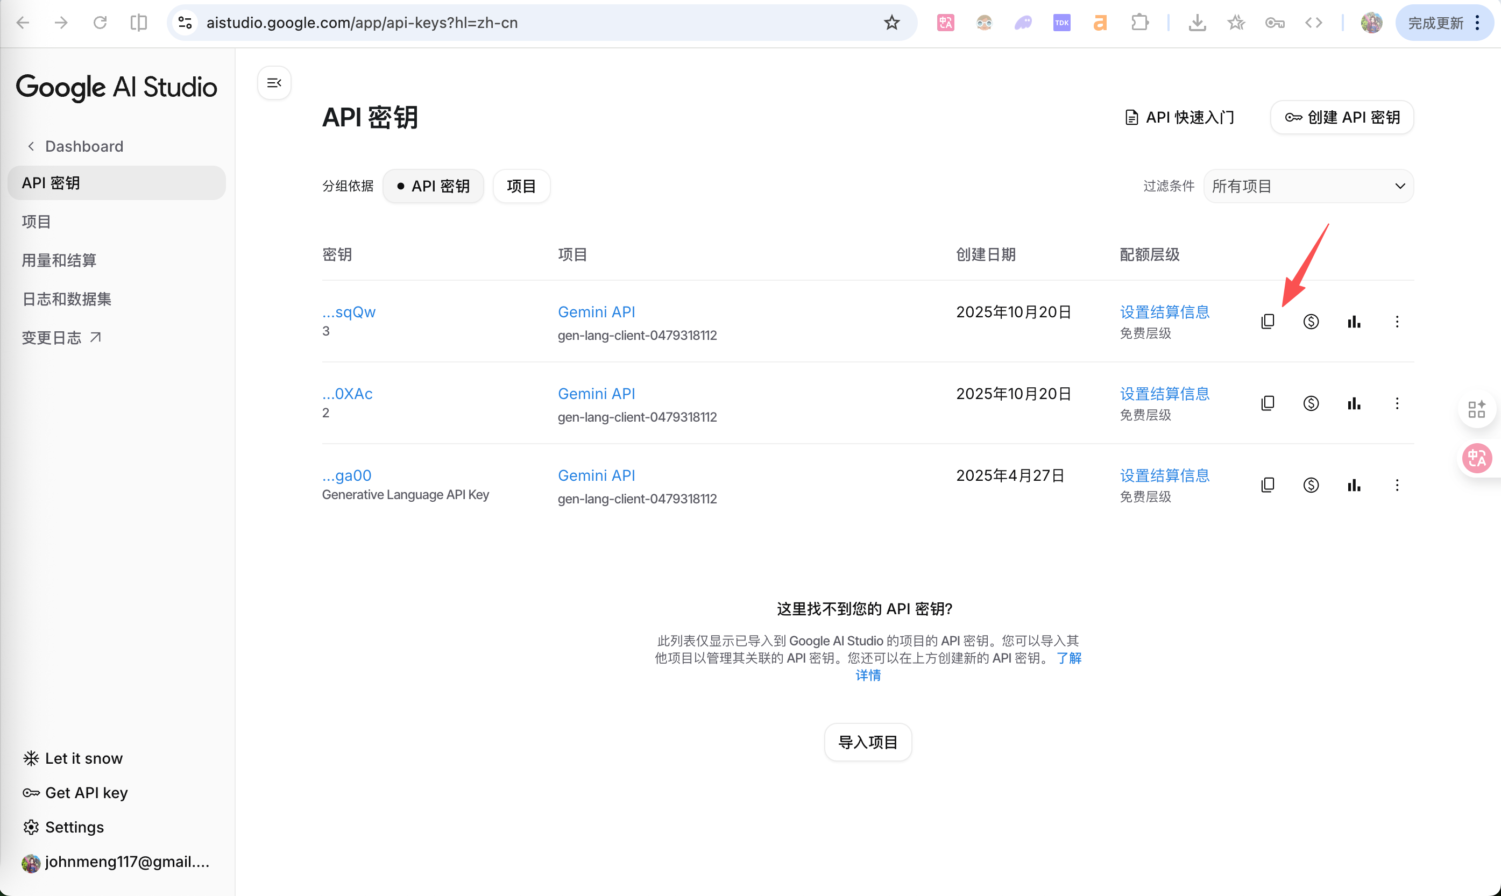Bookmark this page with star icon

coord(891,23)
